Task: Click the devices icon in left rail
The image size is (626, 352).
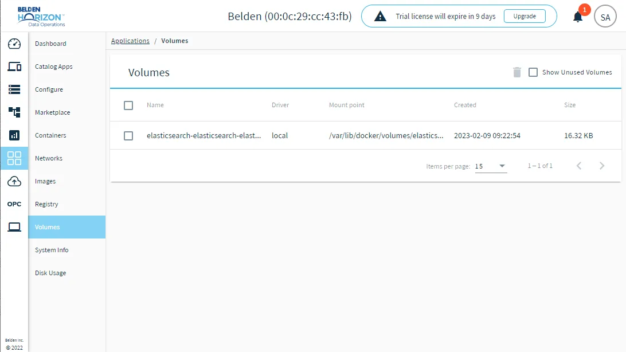Action: coord(14,67)
